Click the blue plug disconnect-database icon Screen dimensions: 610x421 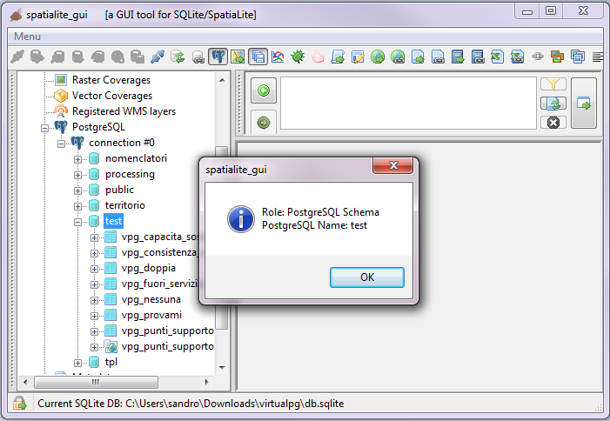pos(158,57)
